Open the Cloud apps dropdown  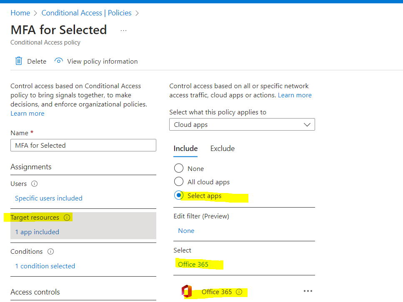pyautogui.click(x=242, y=124)
